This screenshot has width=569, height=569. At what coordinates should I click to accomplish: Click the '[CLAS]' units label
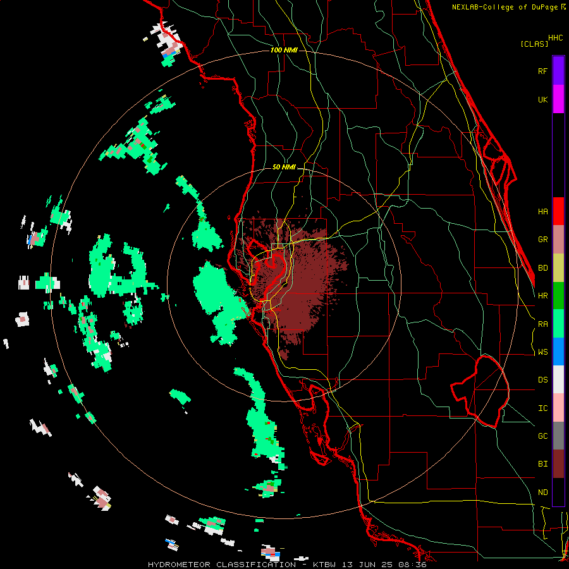pyautogui.click(x=534, y=44)
